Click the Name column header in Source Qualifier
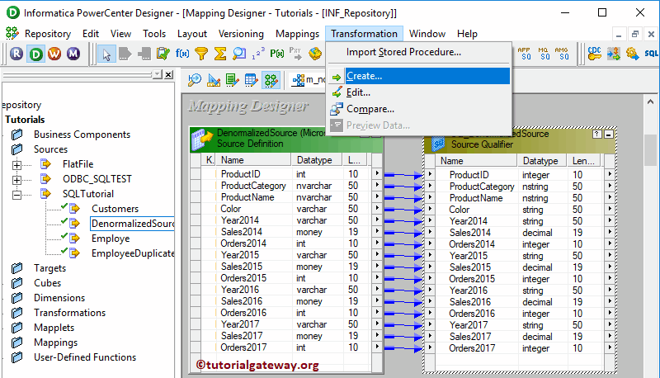Viewport: 660px width, 378px height. coord(476,161)
